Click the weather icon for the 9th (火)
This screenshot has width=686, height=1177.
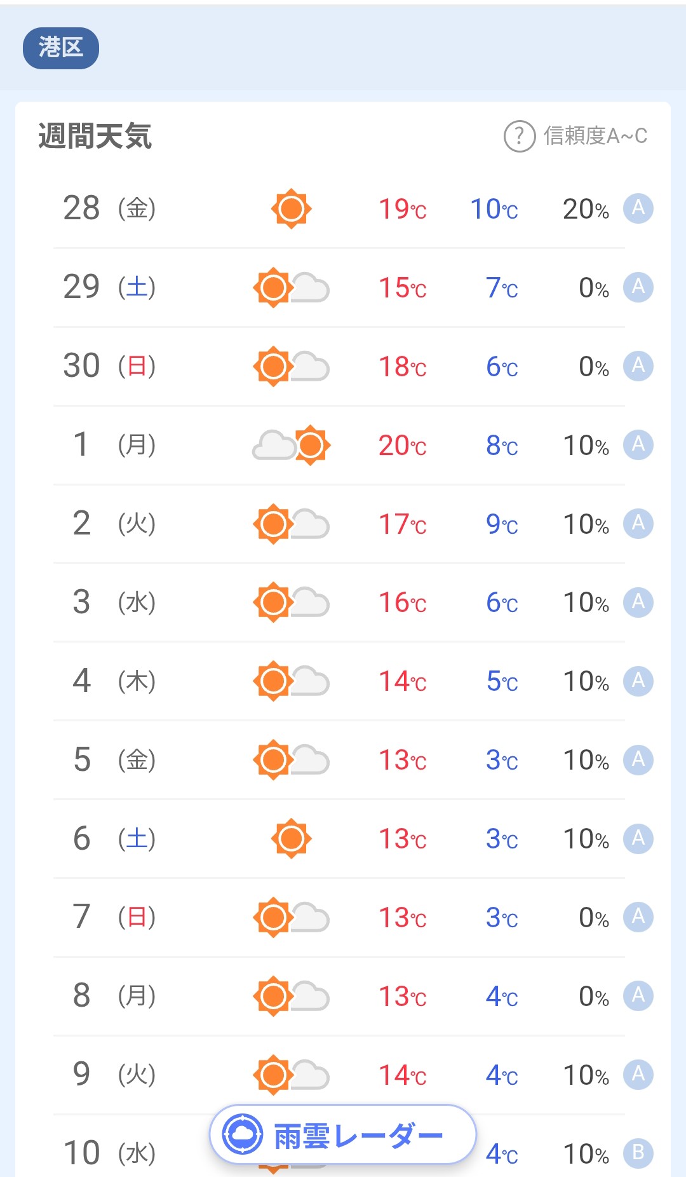(x=291, y=1075)
